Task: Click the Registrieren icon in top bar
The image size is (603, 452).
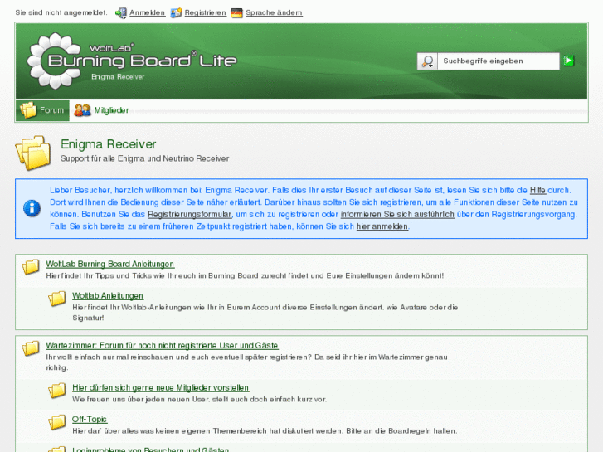Action: click(176, 12)
